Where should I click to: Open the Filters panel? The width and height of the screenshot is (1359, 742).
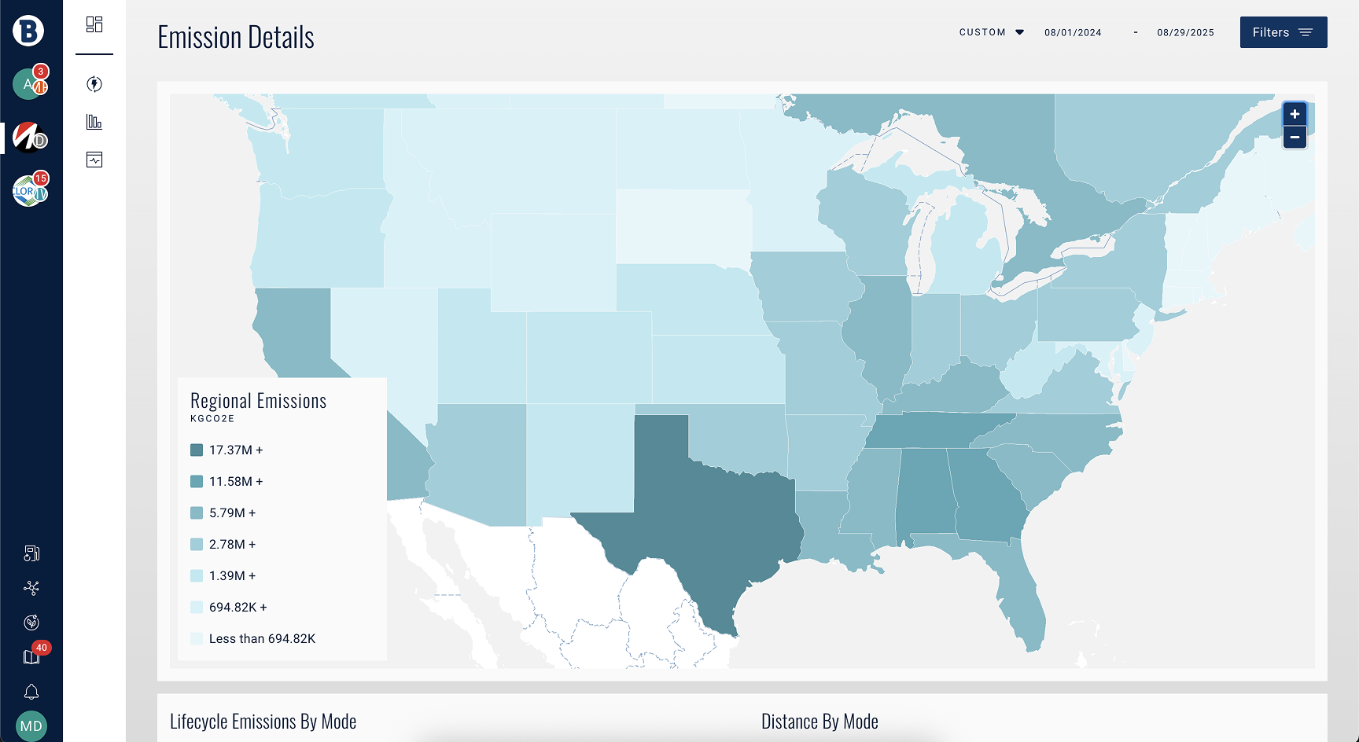(1283, 32)
